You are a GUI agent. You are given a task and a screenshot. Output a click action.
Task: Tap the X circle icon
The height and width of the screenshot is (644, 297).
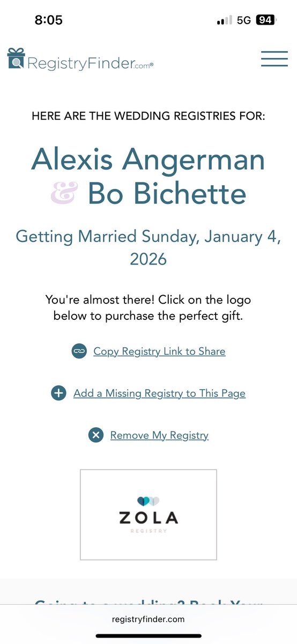[95, 435]
